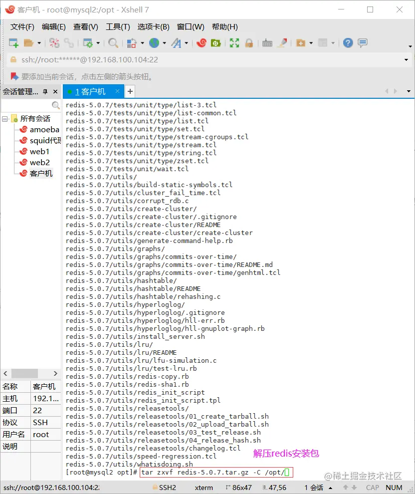Click the ssh address bar field
Viewport: 415px width, 494px height.
coord(208,60)
